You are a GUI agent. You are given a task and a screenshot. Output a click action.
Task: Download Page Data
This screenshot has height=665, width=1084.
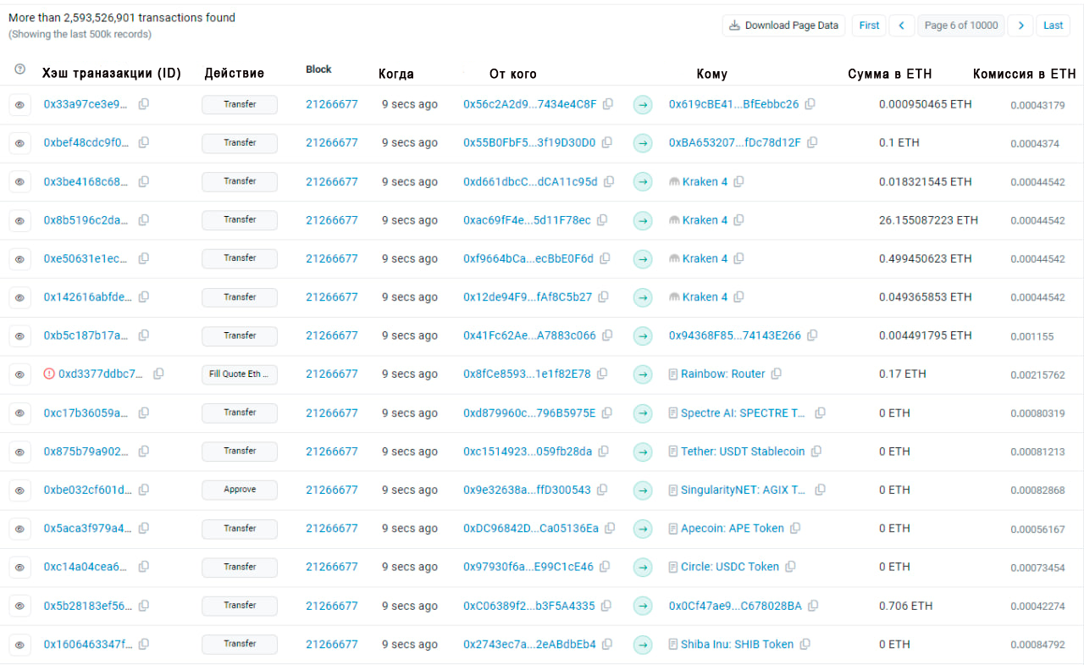click(783, 25)
